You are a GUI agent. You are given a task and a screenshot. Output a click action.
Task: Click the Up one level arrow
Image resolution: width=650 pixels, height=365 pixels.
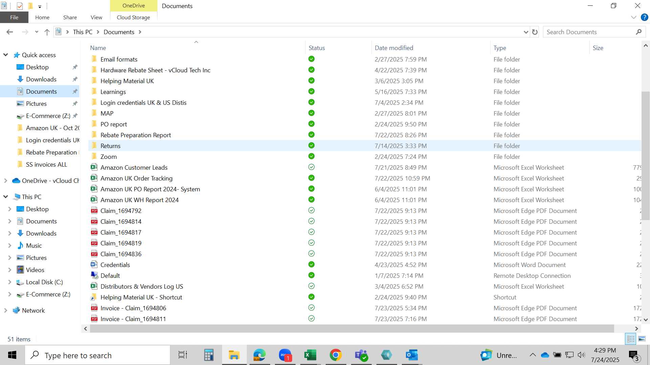point(47,32)
